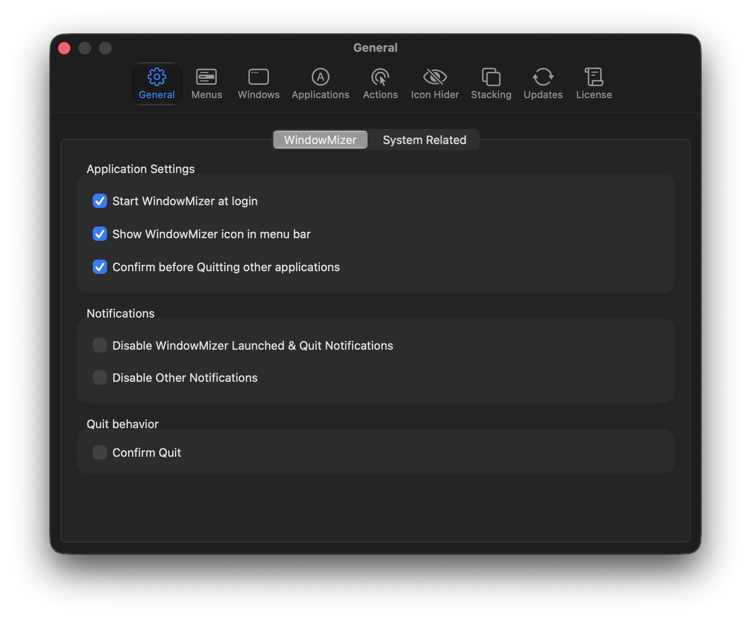Click the Notifications section heading

pyautogui.click(x=120, y=314)
